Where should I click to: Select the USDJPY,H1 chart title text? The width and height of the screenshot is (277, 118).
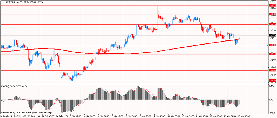point(9,2)
